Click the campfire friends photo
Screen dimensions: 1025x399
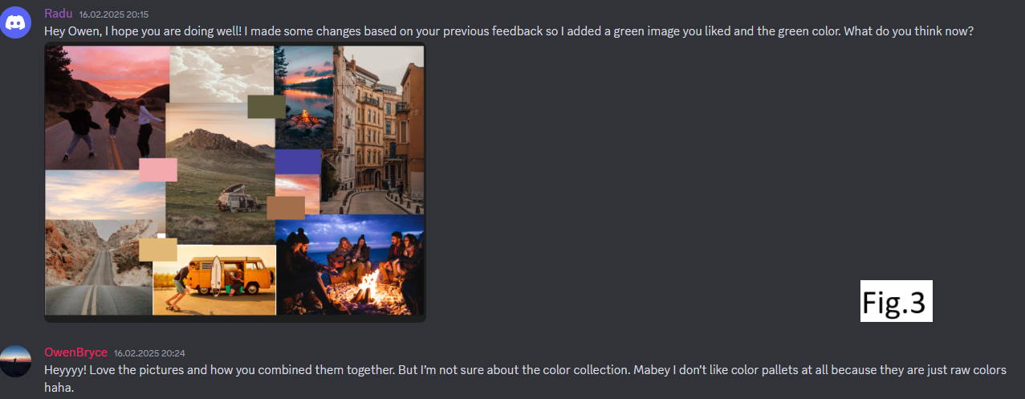click(x=349, y=265)
